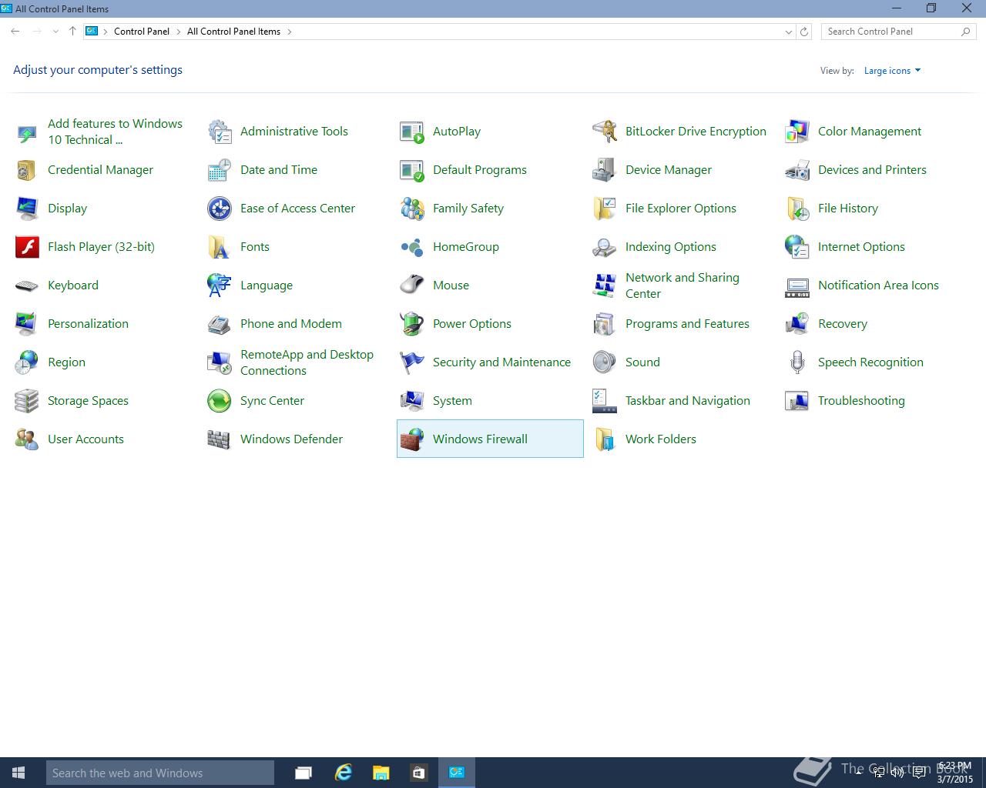
Task: Expand the Recent locations dropdown arrow
Action: tap(55, 32)
